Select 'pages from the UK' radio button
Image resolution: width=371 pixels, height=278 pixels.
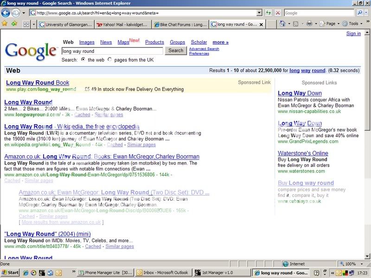click(110, 60)
